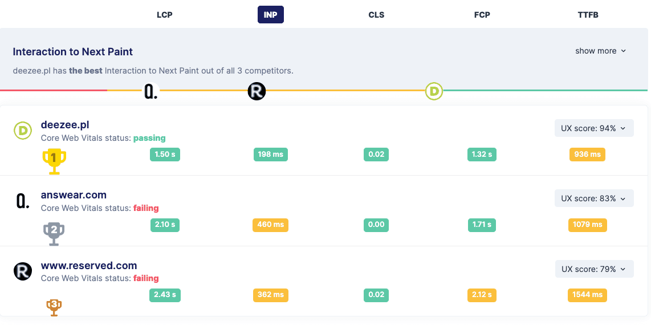
Task: Open the deezee.pl site link
Action: tap(65, 125)
